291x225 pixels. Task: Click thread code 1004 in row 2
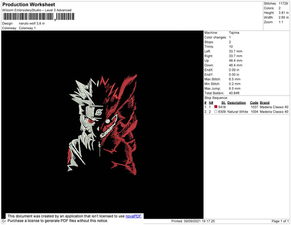(255, 112)
